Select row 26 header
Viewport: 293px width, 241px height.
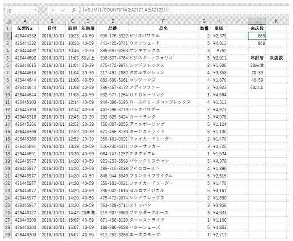point(7,212)
